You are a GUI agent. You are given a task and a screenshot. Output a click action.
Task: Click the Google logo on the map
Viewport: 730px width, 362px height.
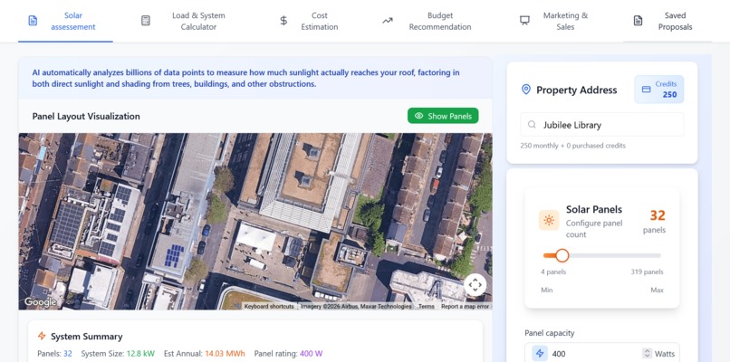(41, 302)
